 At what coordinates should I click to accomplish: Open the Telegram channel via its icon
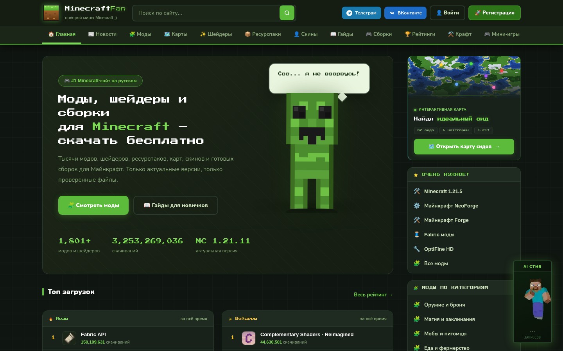[349, 13]
